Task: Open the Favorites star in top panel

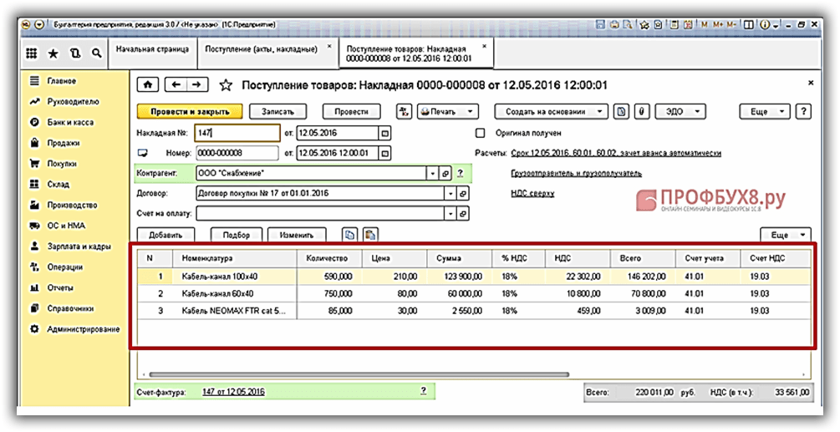Action: 53,53
